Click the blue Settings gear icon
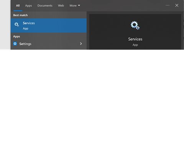This screenshot has height=150, width=184. coord(15,44)
